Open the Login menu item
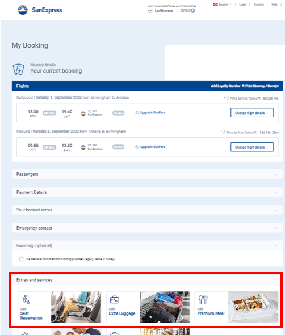Image resolution: width=285 pixels, height=335 pixels. point(242,5)
